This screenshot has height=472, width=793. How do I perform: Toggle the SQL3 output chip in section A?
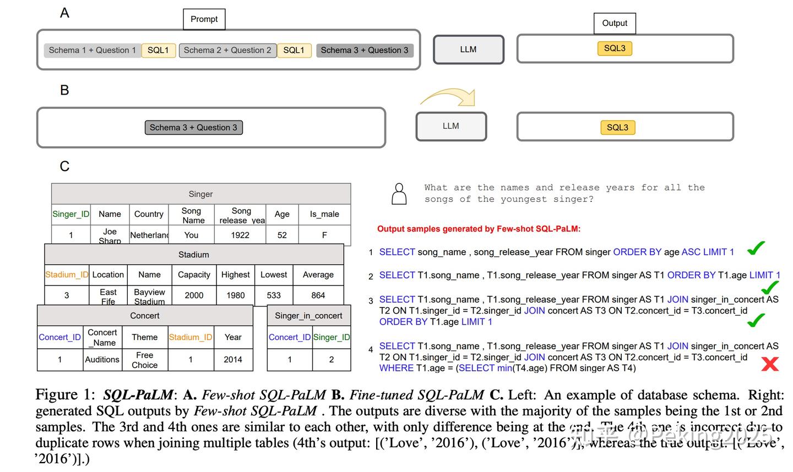click(x=615, y=48)
